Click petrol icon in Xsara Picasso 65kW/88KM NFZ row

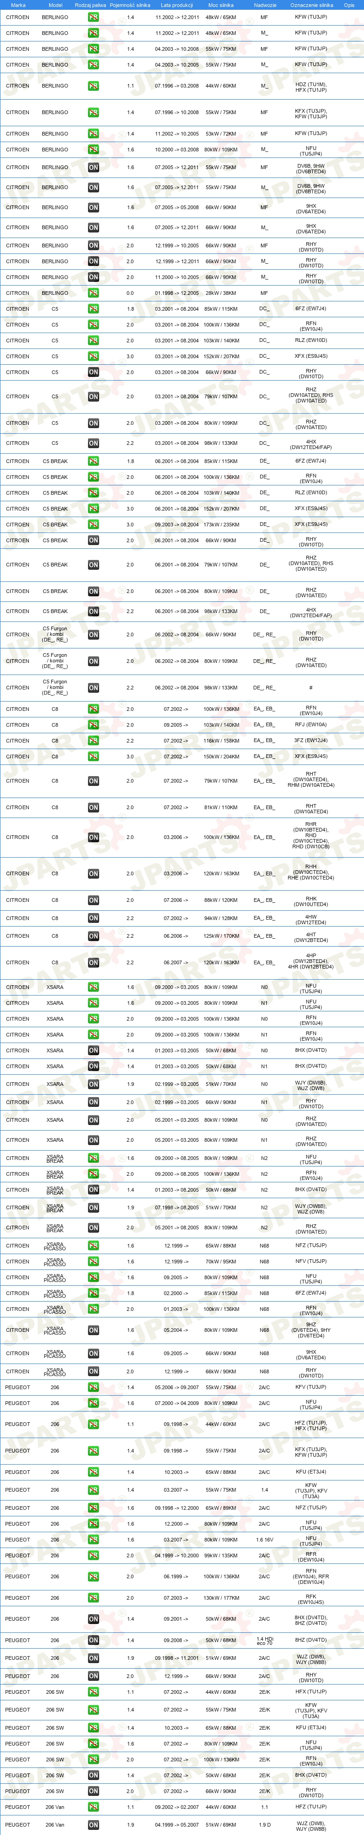pyautogui.click(x=93, y=1245)
